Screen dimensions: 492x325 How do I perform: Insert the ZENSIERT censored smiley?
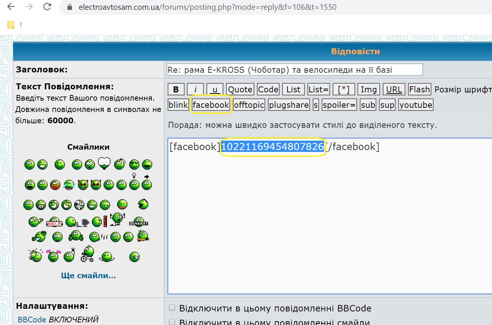(139, 222)
